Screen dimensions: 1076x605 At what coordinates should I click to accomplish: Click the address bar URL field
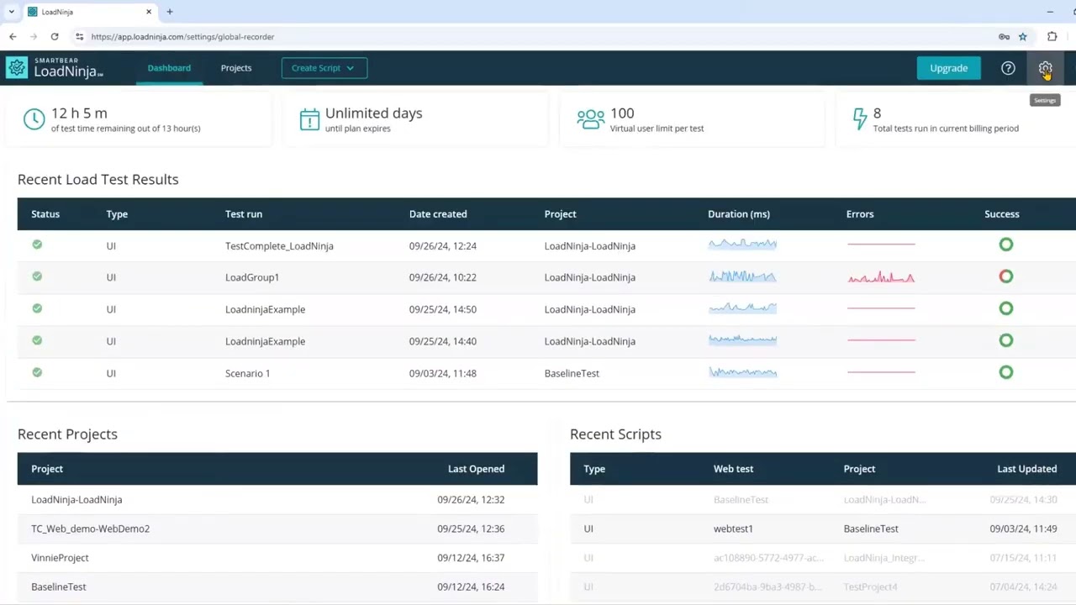pyautogui.click(x=538, y=37)
